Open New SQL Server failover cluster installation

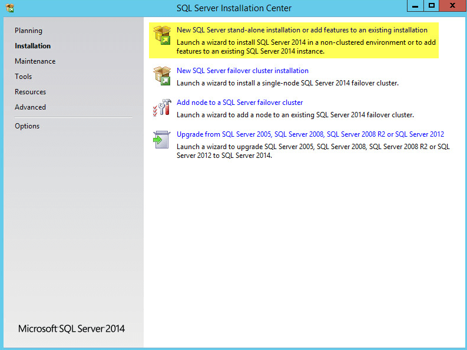(243, 71)
